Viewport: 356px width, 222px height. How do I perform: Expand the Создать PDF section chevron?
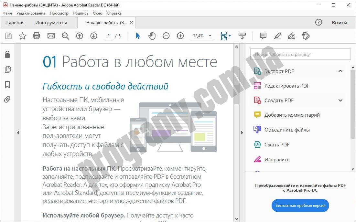340,100
